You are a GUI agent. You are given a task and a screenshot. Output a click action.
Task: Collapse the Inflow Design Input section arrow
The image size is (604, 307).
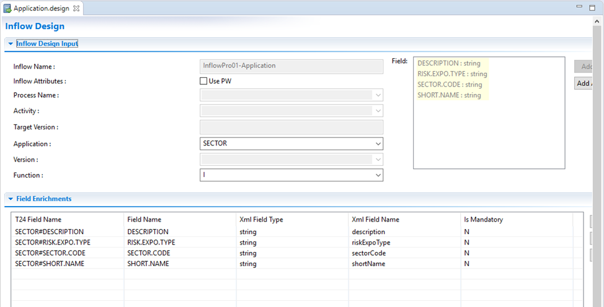(11, 44)
